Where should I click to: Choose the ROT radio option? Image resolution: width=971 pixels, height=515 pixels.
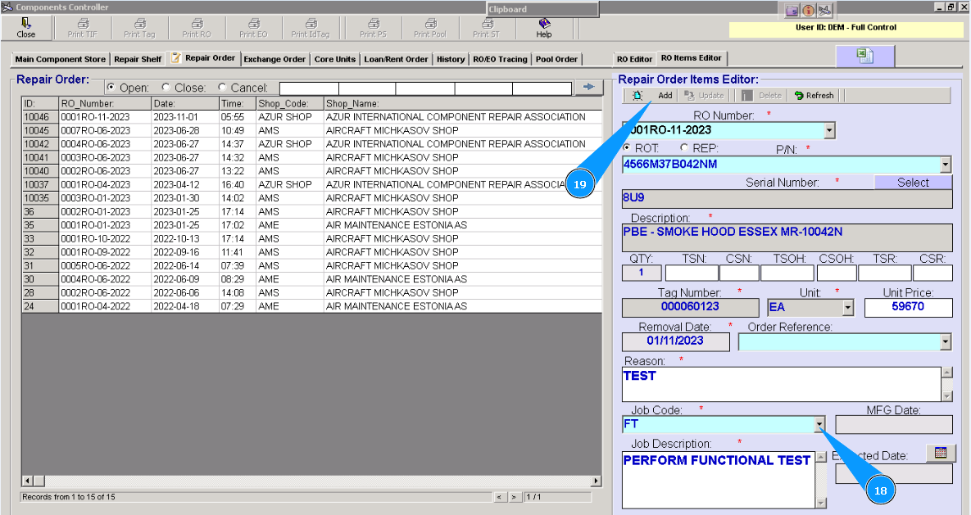click(x=627, y=148)
